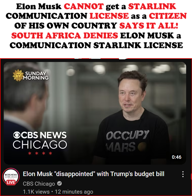Click the red "STARLINK" word in first line

[x=152, y=6]
